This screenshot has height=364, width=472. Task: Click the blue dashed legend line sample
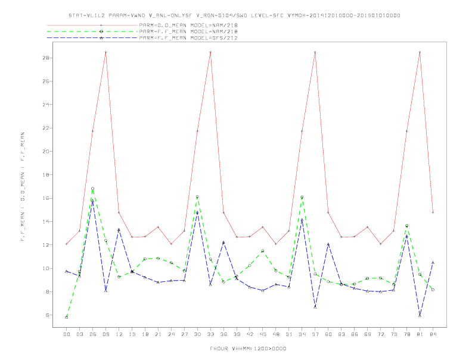point(92,38)
